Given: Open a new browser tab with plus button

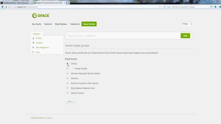Looking at the screenshot, I should 68,3.
